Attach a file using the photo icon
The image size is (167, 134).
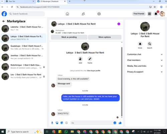(x=57, y=123)
